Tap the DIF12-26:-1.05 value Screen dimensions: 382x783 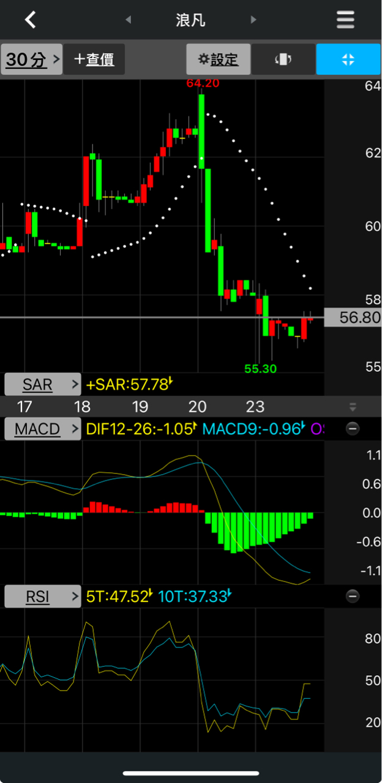point(141,429)
